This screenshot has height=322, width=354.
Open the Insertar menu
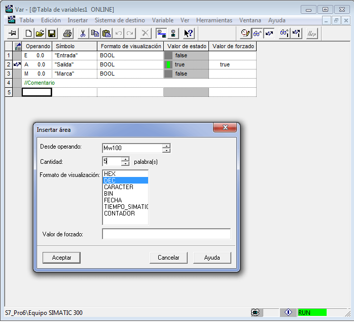(78, 20)
